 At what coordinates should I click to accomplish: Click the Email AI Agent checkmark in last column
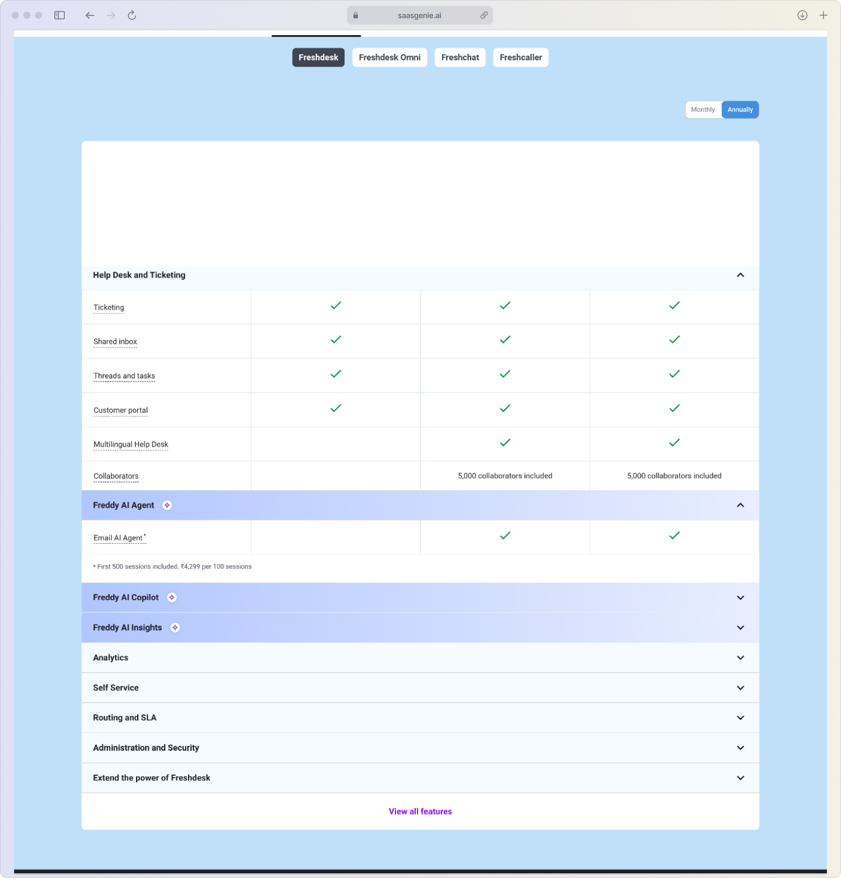click(675, 536)
